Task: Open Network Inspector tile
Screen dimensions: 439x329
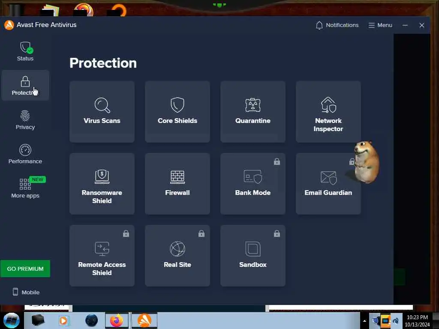Action: point(328,112)
